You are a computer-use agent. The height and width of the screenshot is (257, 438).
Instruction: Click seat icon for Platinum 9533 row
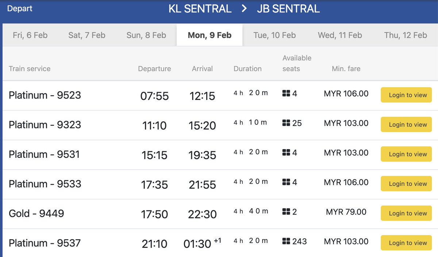pos(286,182)
